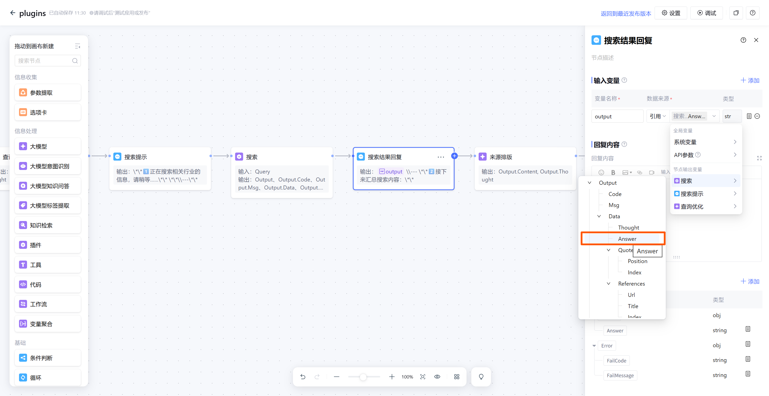Click the lightbulb tips button

481,377
